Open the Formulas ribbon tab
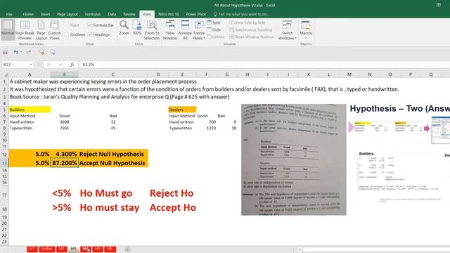The image size is (450, 253). tap(93, 14)
